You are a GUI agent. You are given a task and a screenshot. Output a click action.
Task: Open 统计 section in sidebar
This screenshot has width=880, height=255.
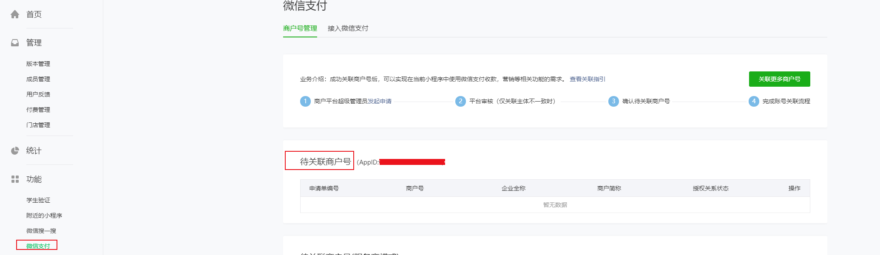tap(34, 150)
